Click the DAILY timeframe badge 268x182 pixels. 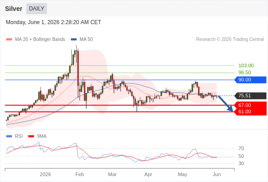(x=37, y=9)
